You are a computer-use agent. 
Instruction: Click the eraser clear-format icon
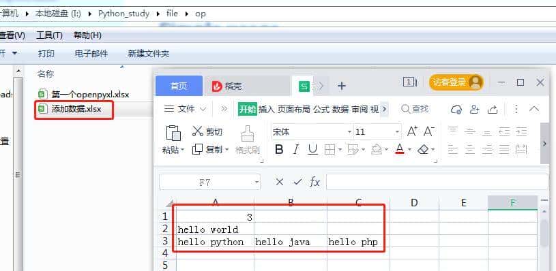pos(424,150)
